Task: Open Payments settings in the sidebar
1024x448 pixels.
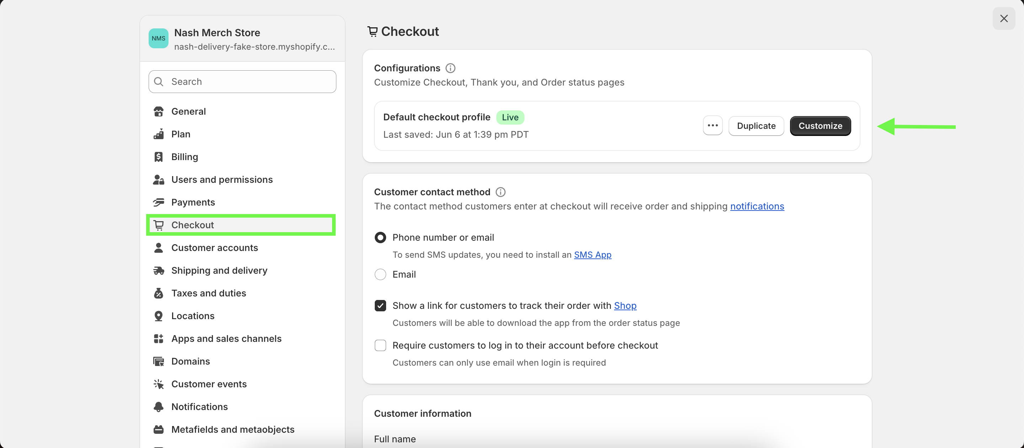Action: pos(193,202)
